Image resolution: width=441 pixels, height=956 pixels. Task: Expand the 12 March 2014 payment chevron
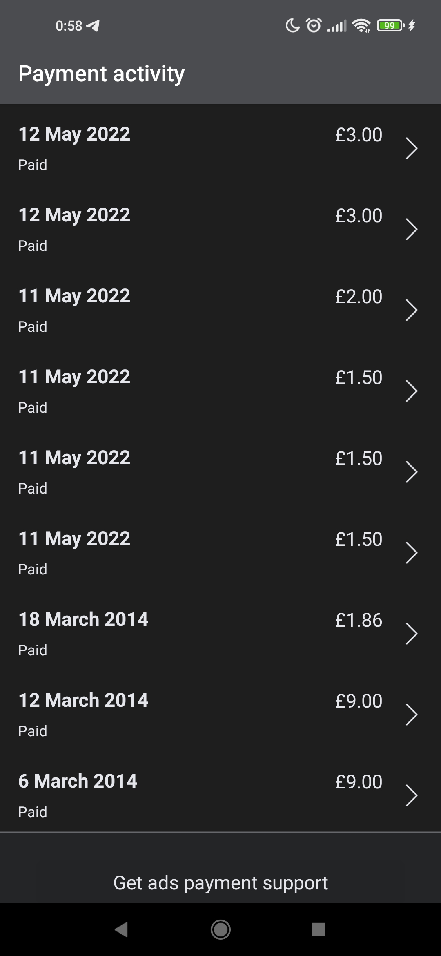point(411,715)
